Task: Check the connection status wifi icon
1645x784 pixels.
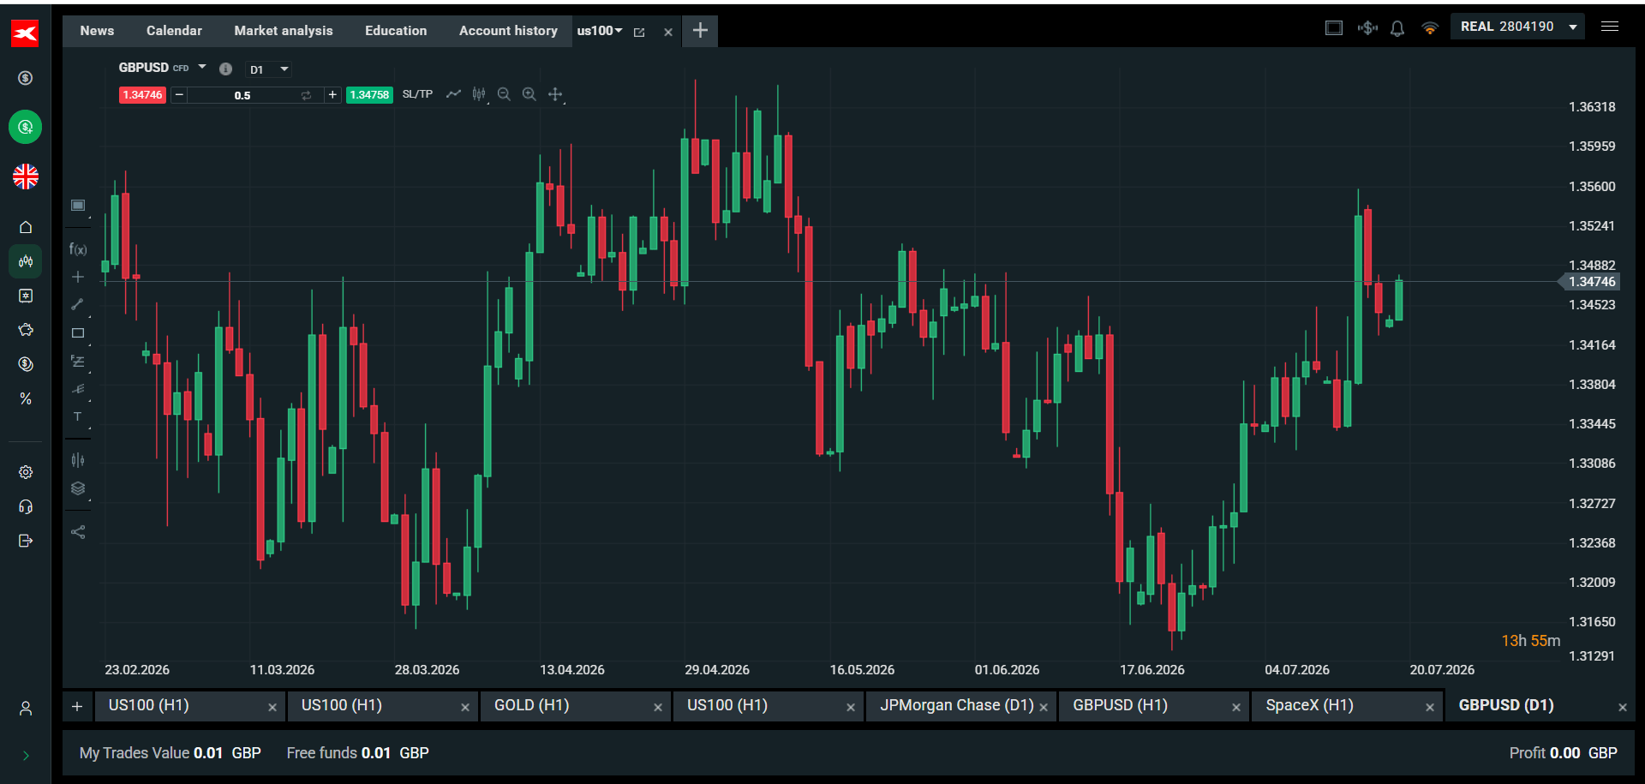Action: tap(1429, 28)
